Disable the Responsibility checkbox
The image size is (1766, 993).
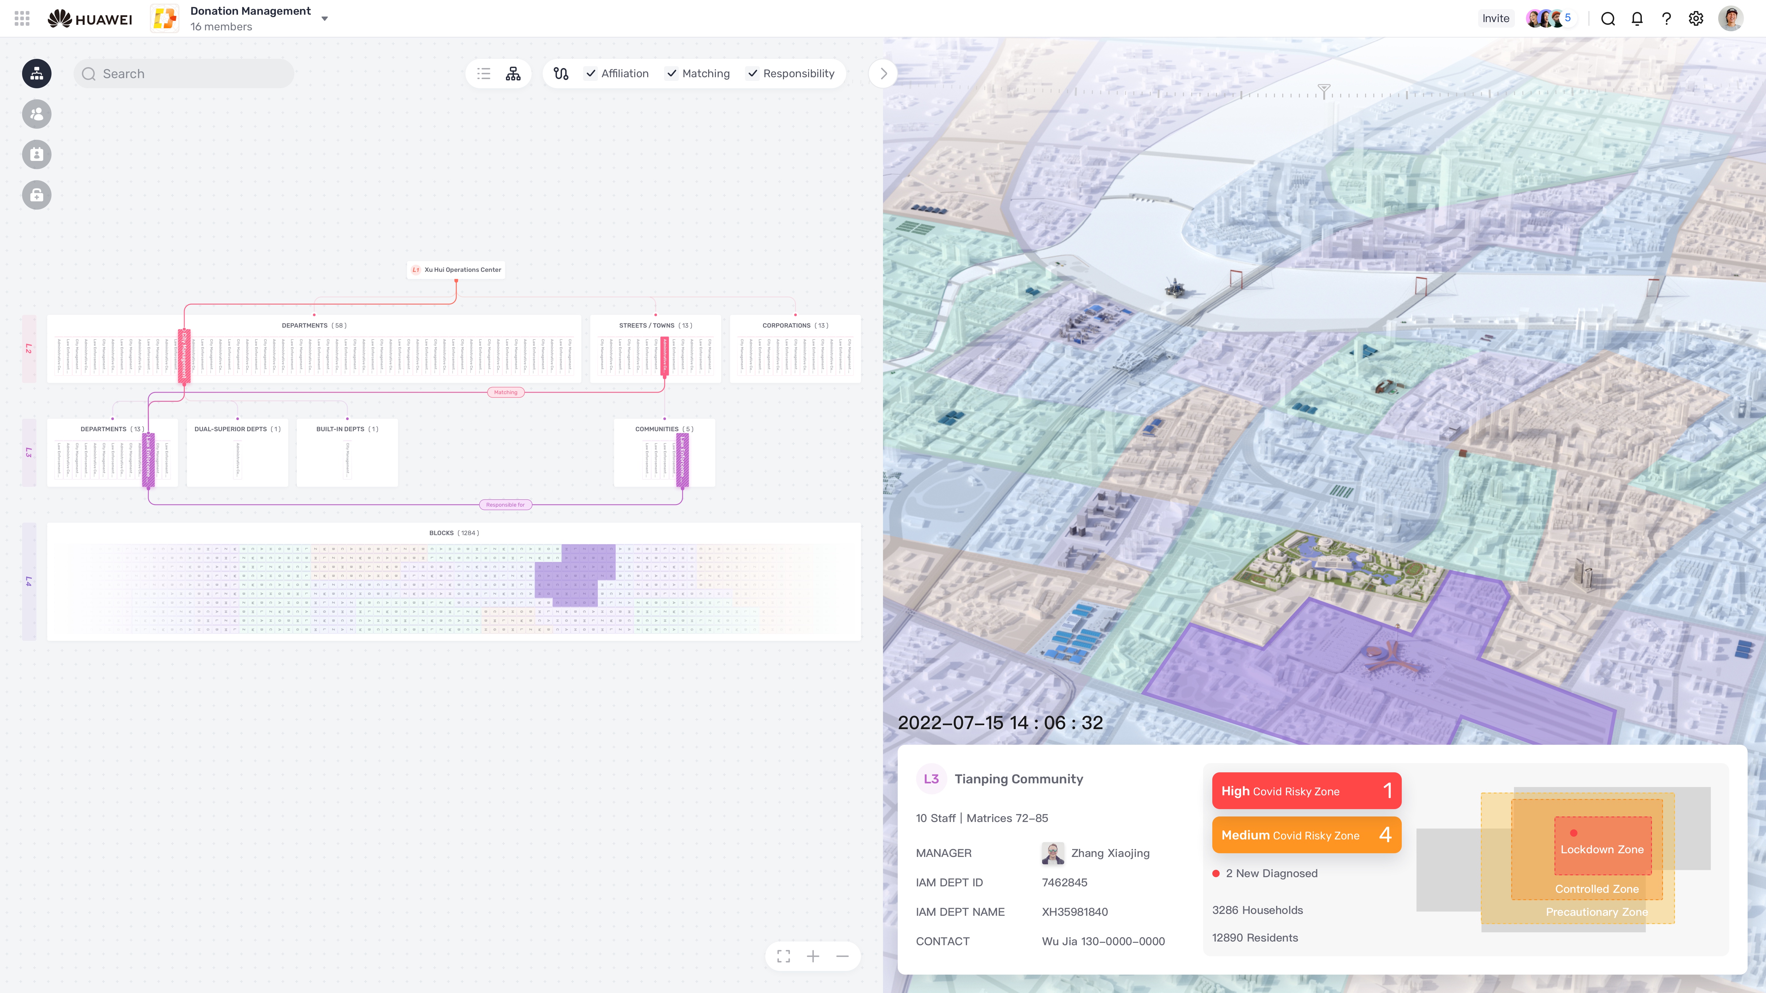pyautogui.click(x=753, y=73)
